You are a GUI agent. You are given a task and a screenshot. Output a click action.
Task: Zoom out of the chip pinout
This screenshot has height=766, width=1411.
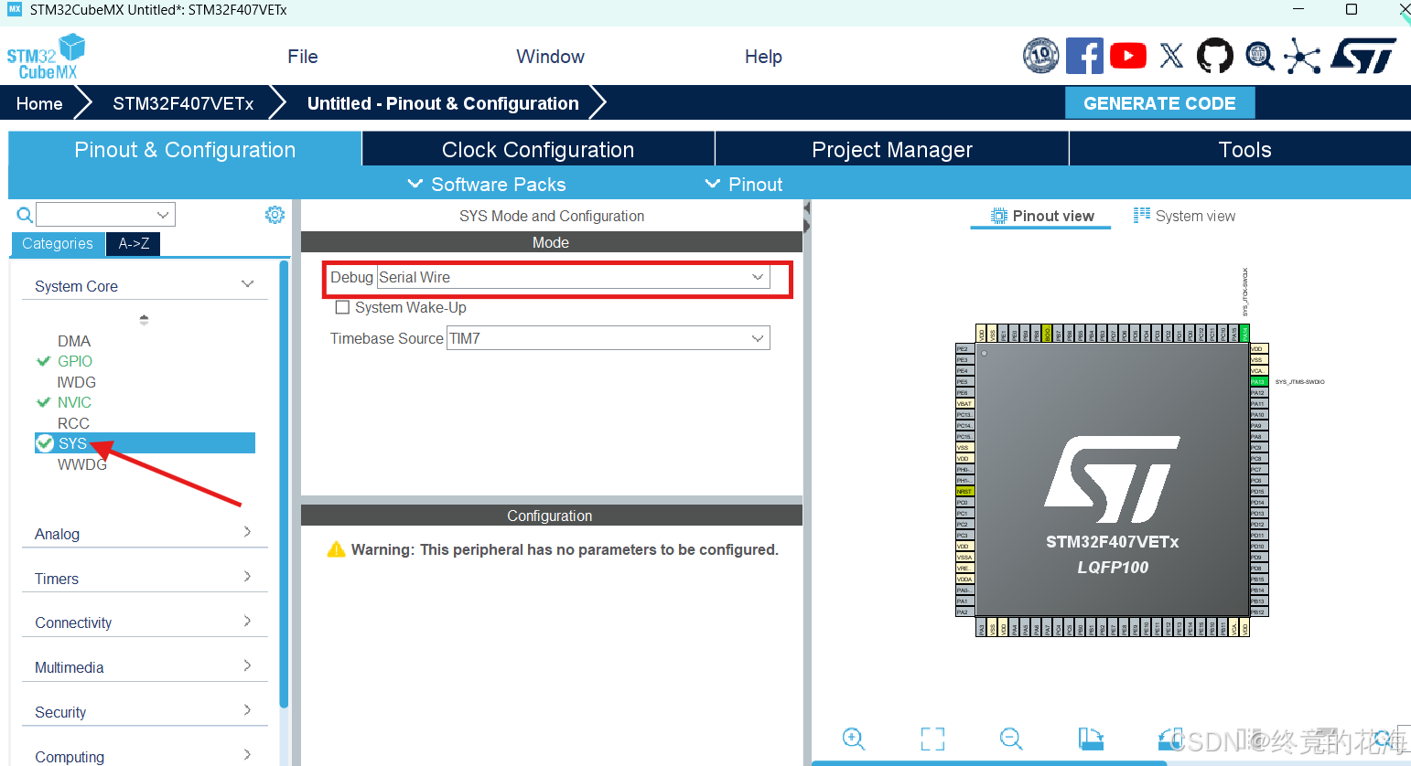pyautogui.click(x=1011, y=739)
